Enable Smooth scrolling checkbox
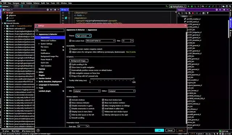232x135 pixels. click(x=70, y=118)
